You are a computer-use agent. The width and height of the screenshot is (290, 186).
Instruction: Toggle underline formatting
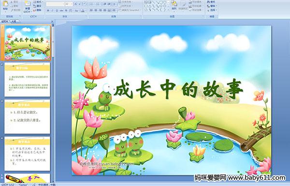tap(57, 11)
